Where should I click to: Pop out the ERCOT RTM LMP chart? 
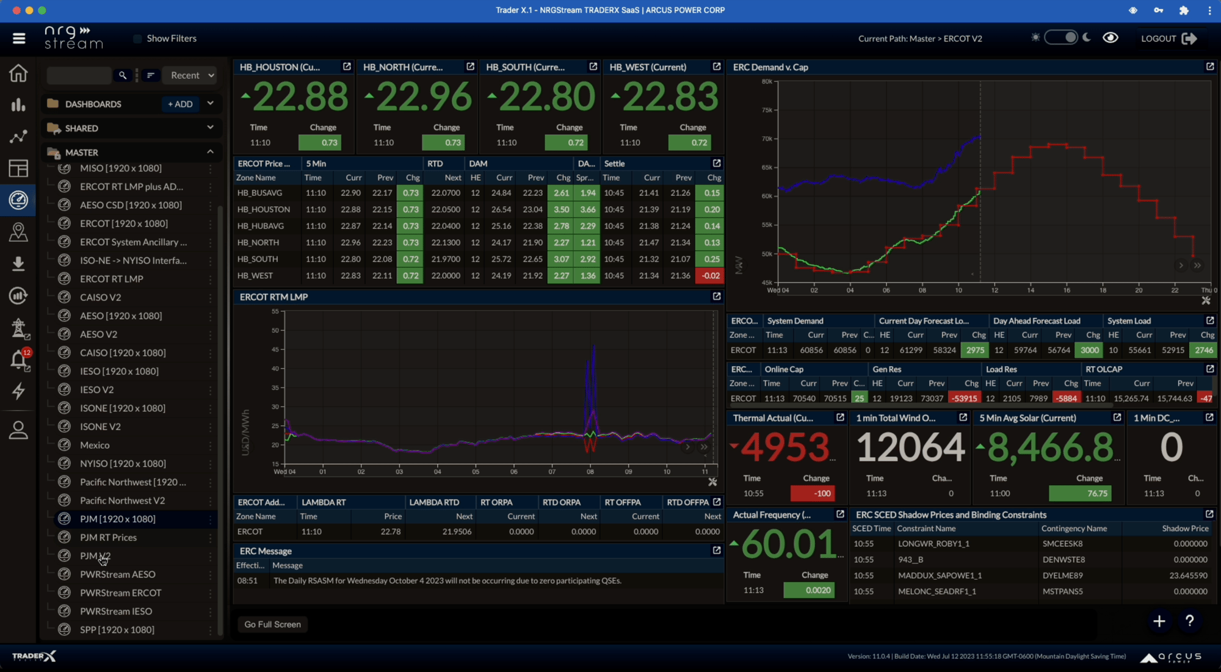click(x=717, y=296)
